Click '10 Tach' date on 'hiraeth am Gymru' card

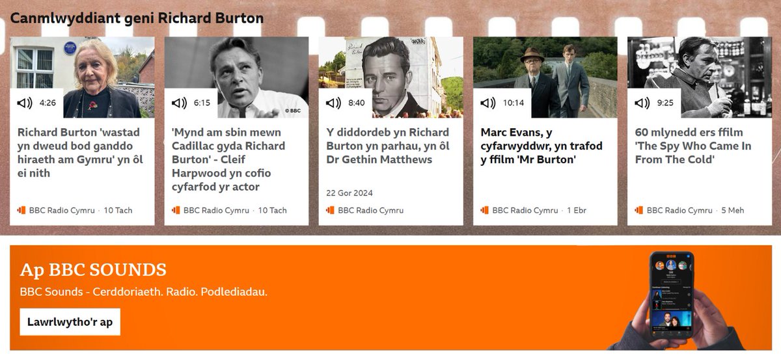tap(118, 210)
